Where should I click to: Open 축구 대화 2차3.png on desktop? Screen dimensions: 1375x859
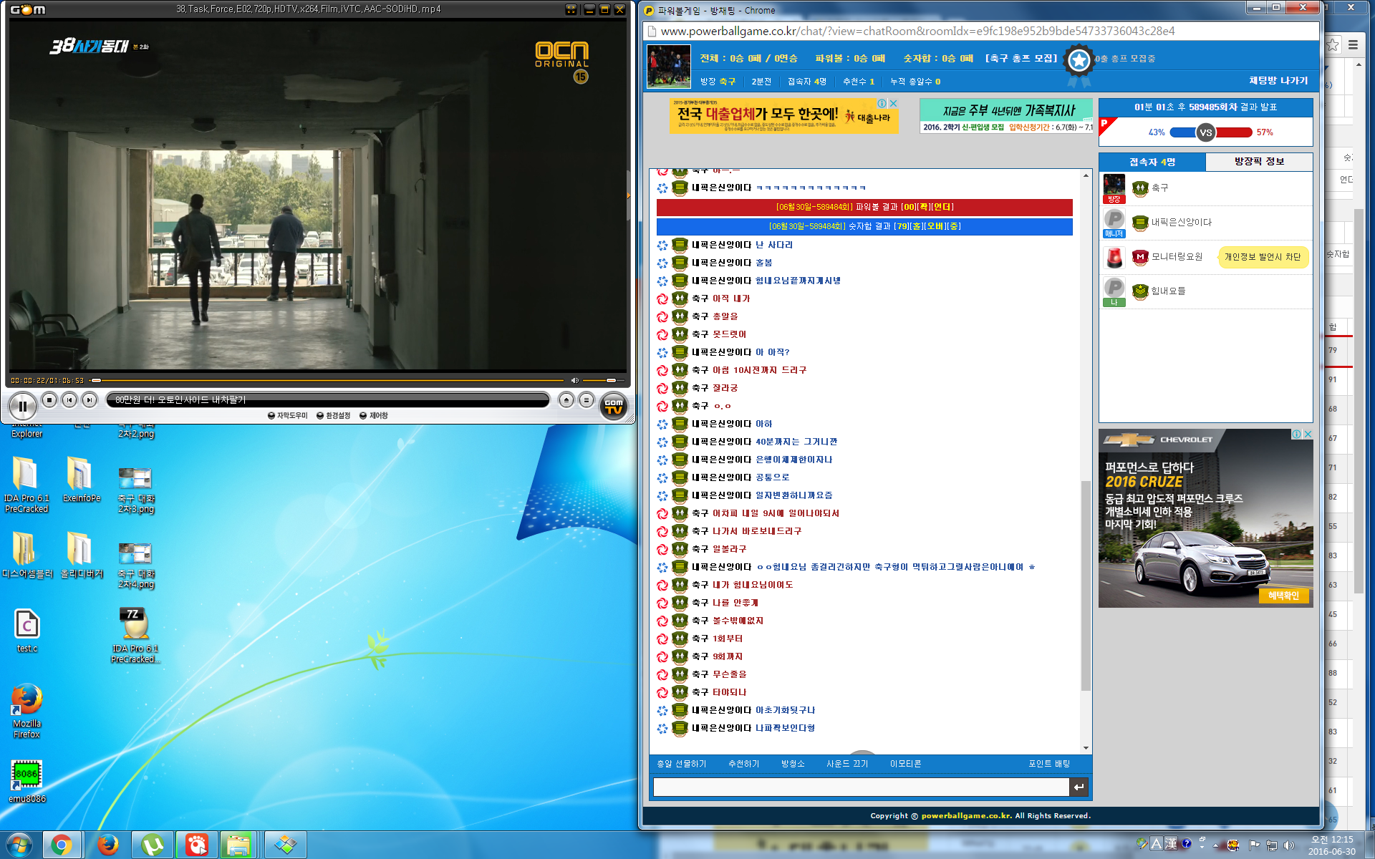point(135,490)
